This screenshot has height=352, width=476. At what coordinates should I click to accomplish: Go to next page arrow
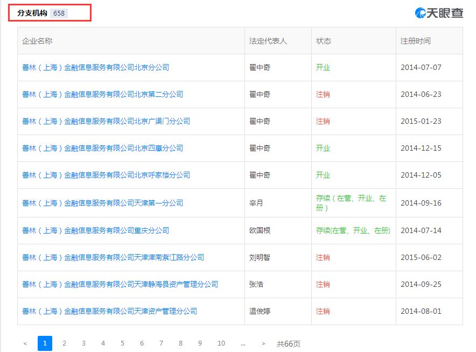tap(263, 343)
